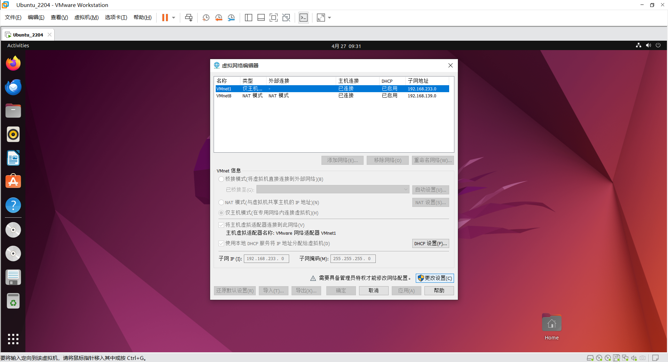Switch to Unity mode icon
The height and width of the screenshot is (362, 668).
(286, 18)
